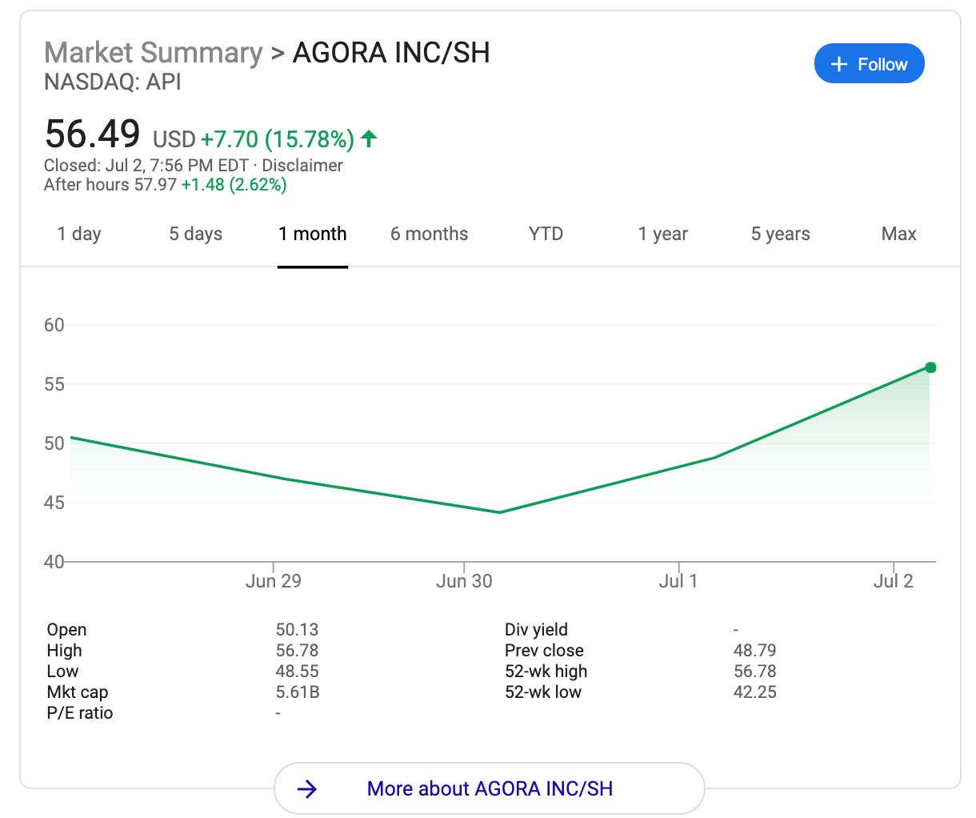976x818 pixels.
Task: Click the After hours 57.97 text
Action: (x=110, y=185)
